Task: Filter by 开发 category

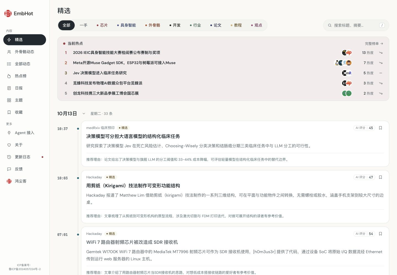Action: pyautogui.click(x=175, y=25)
